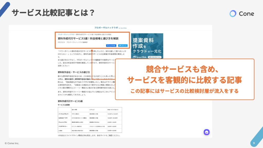Select the パワポデザイナー table row name
Viewport: 263px width, 148px height.
pyautogui.click(x=63, y=126)
